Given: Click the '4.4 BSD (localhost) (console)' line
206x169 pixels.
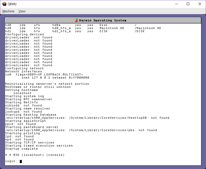Looking at the screenshot, I should click(35, 155).
